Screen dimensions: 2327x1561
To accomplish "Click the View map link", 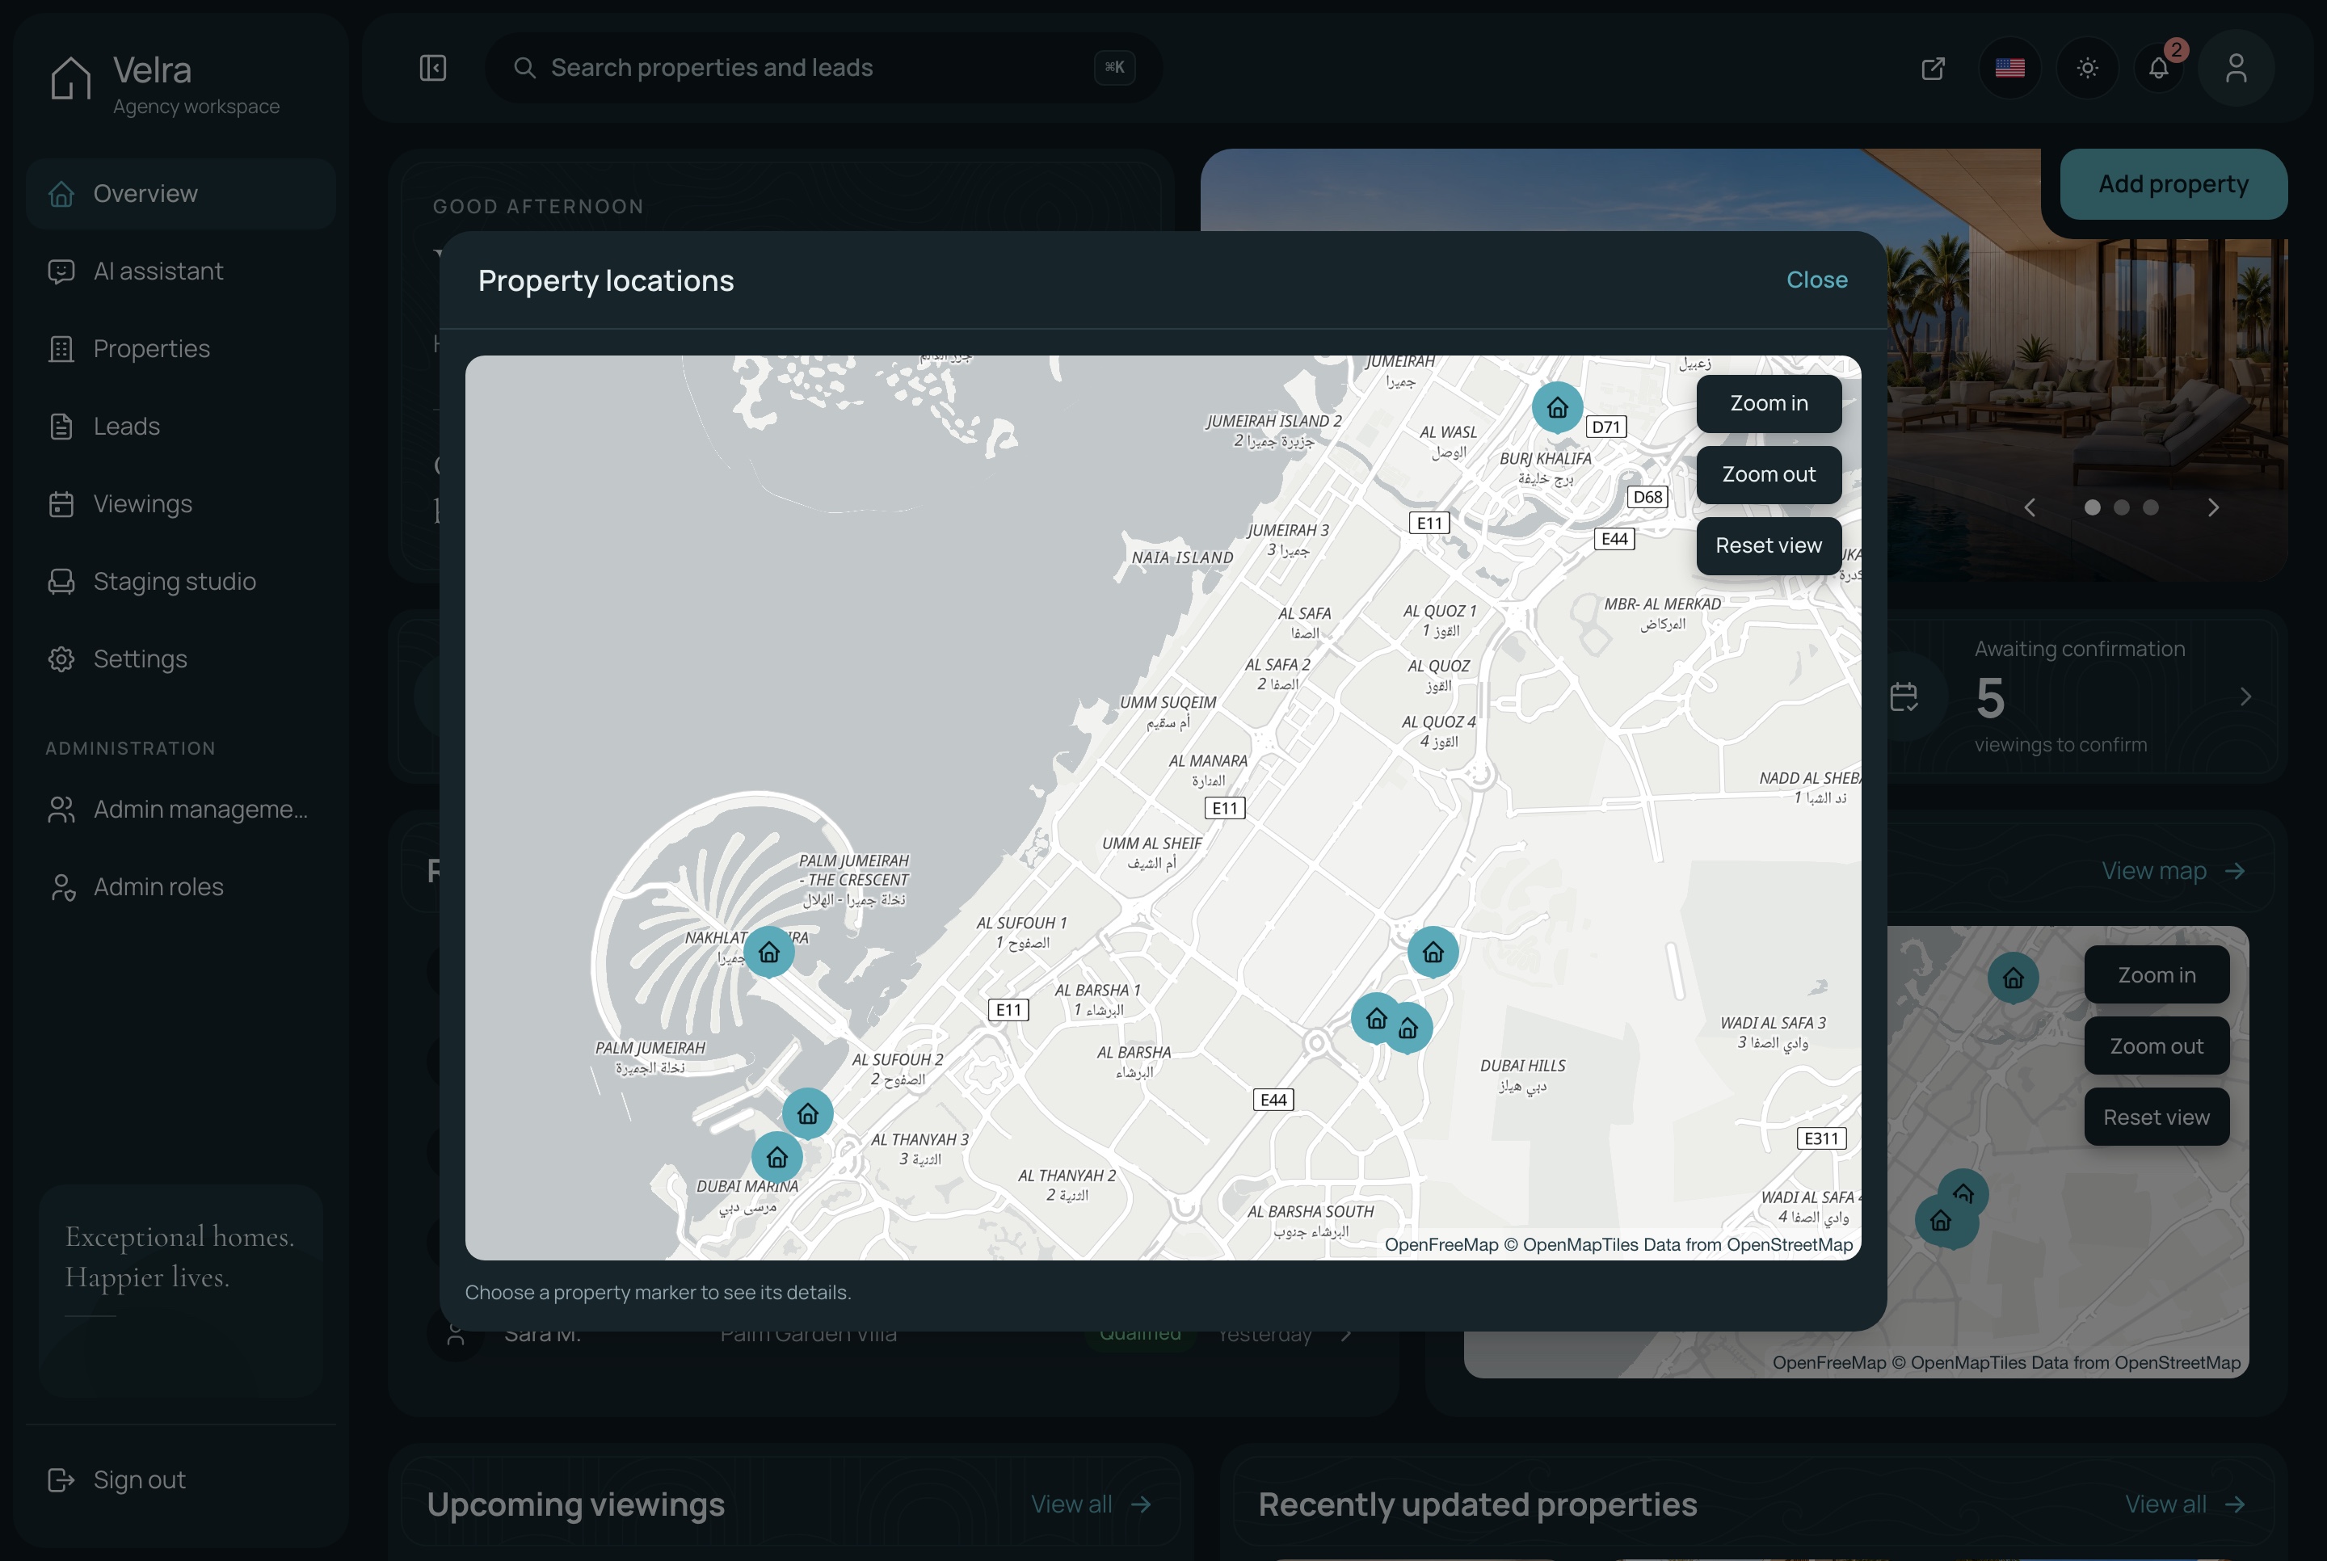I will click(x=2173, y=871).
